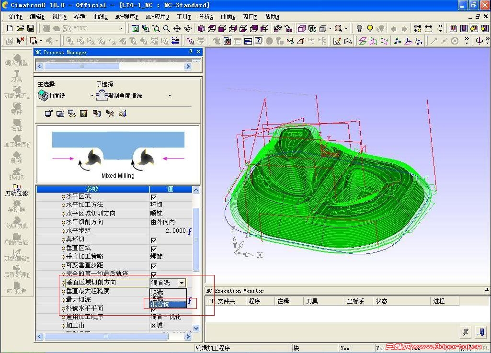The width and height of the screenshot is (491, 353).
Task: Create new file with New icon
Action: click(x=10, y=29)
